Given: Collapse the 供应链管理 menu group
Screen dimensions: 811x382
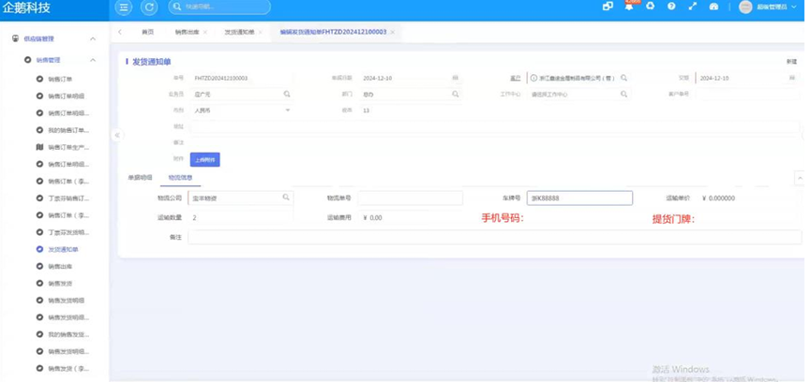Looking at the screenshot, I should point(93,39).
